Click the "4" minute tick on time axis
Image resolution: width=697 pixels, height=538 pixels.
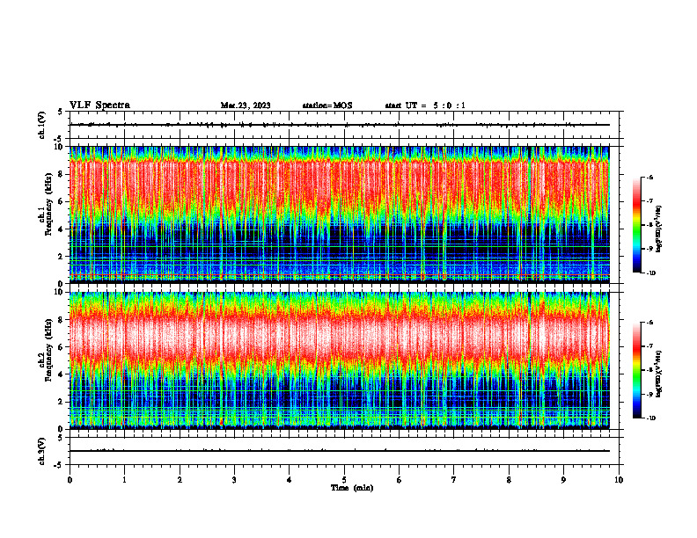coord(290,480)
